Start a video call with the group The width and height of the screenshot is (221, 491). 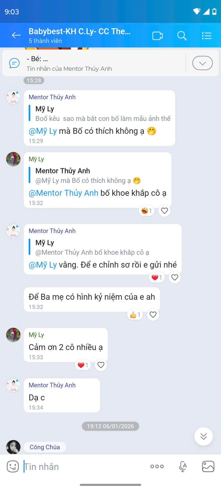[157, 36]
